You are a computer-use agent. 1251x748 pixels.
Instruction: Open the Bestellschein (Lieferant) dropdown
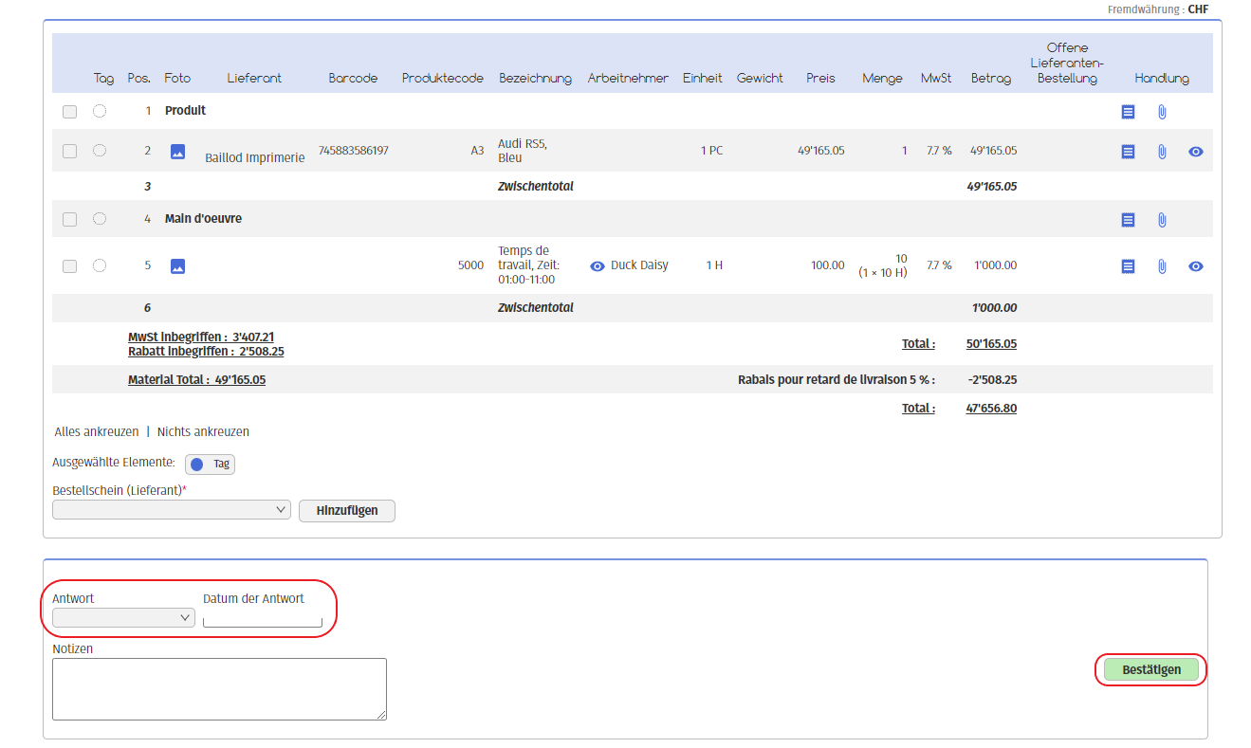[172, 510]
